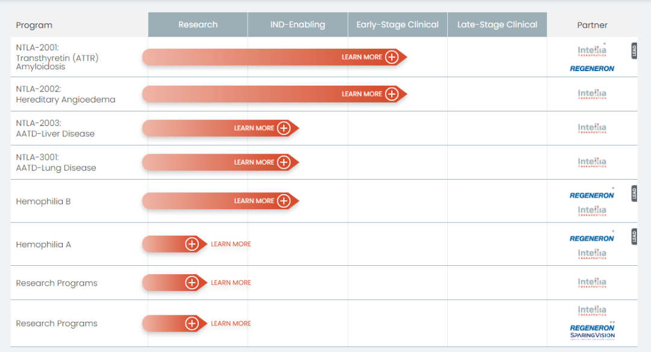Expand Hemophilia B details via plus icon
This screenshot has width=651, height=352.
(x=284, y=201)
